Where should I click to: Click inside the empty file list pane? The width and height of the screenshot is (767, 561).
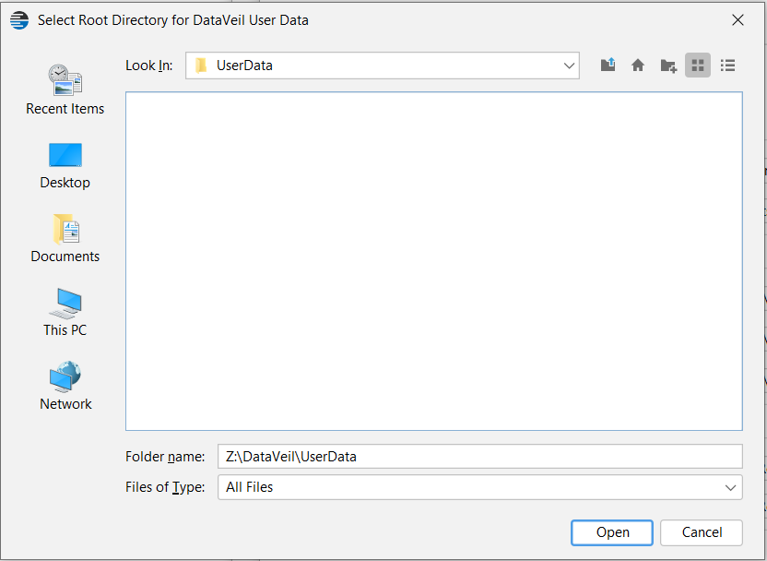[434, 261]
